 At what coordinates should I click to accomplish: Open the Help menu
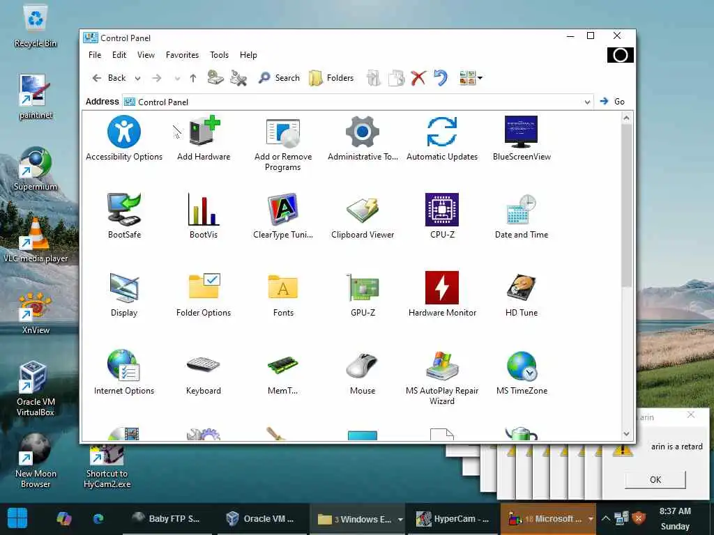coord(248,54)
